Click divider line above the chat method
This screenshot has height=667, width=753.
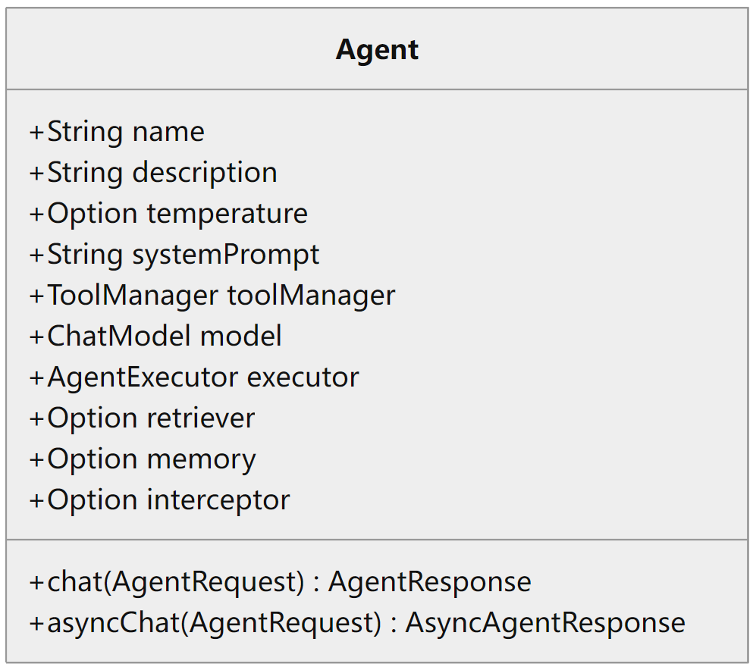(x=377, y=540)
